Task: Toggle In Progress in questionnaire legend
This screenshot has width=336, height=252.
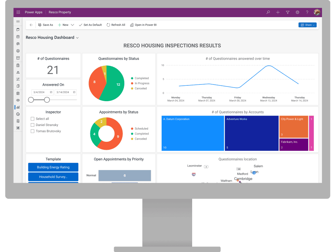Action: pyautogui.click(x=140, y=83)
